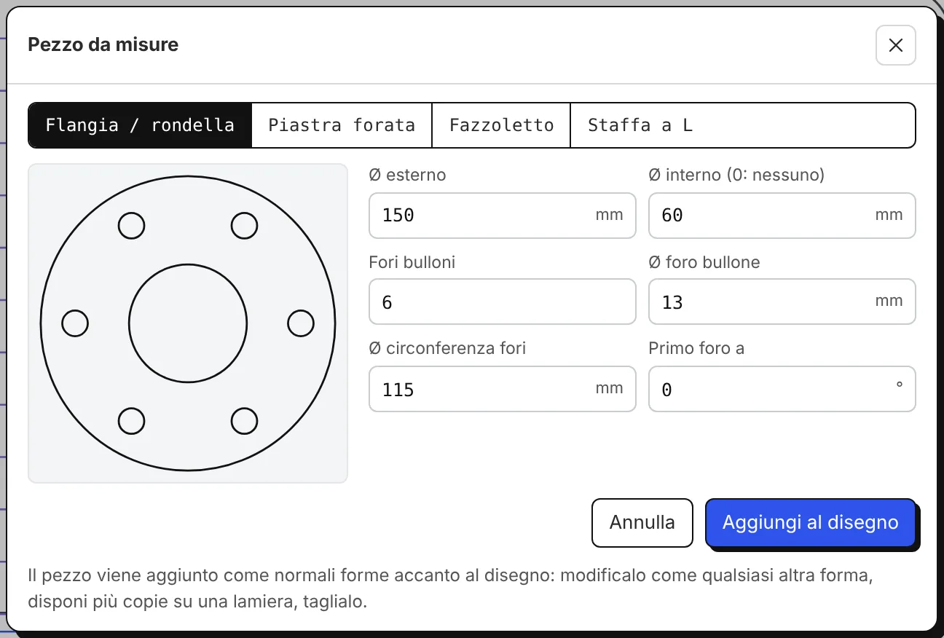Click the Ø circonferenza fori label

click(x=447, y=348)
